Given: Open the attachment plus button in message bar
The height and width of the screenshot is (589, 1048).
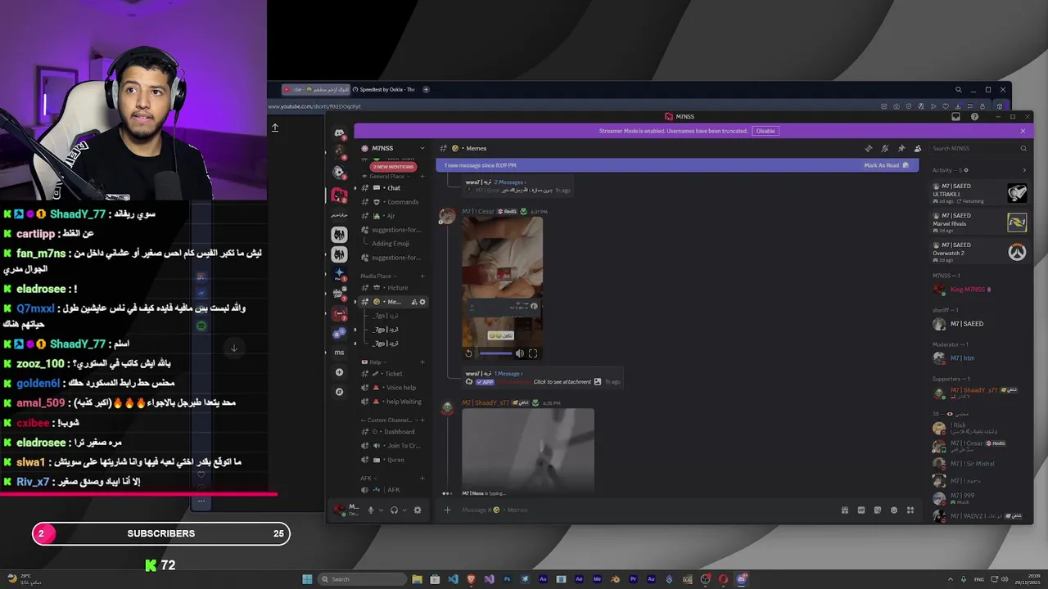Looking at the screenshot, I should pyautogui.click(x=447, y=510).
